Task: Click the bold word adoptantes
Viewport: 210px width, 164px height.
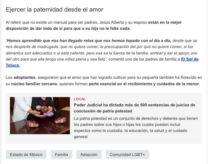Action: (x=24, y=78)
